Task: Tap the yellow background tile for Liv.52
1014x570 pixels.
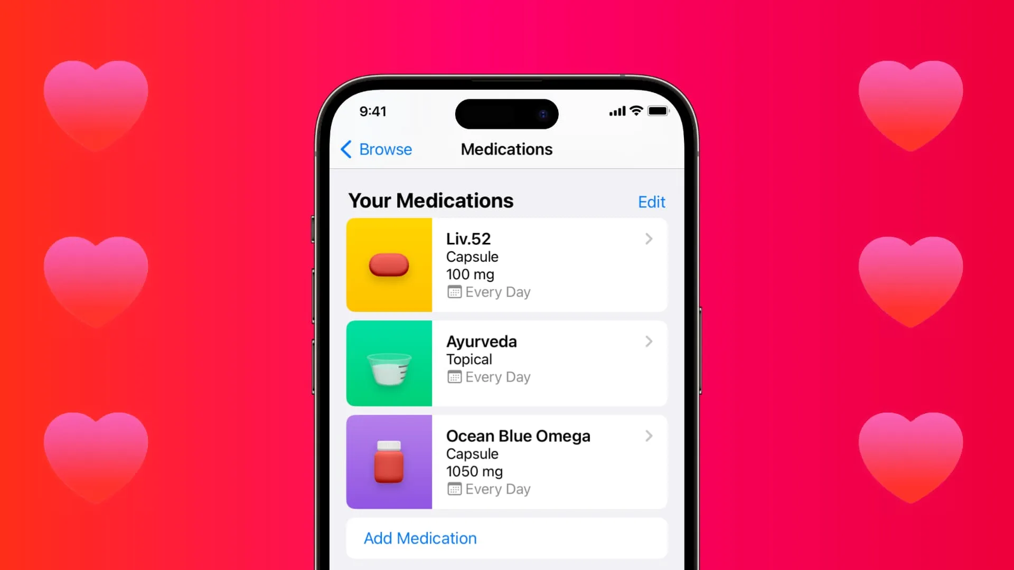Action: point(389,264)
